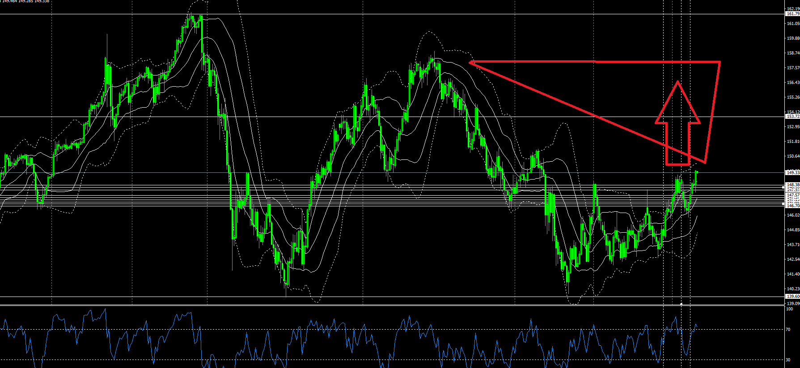Click the 149.464 quote value in chart header

tap(9, 1)
